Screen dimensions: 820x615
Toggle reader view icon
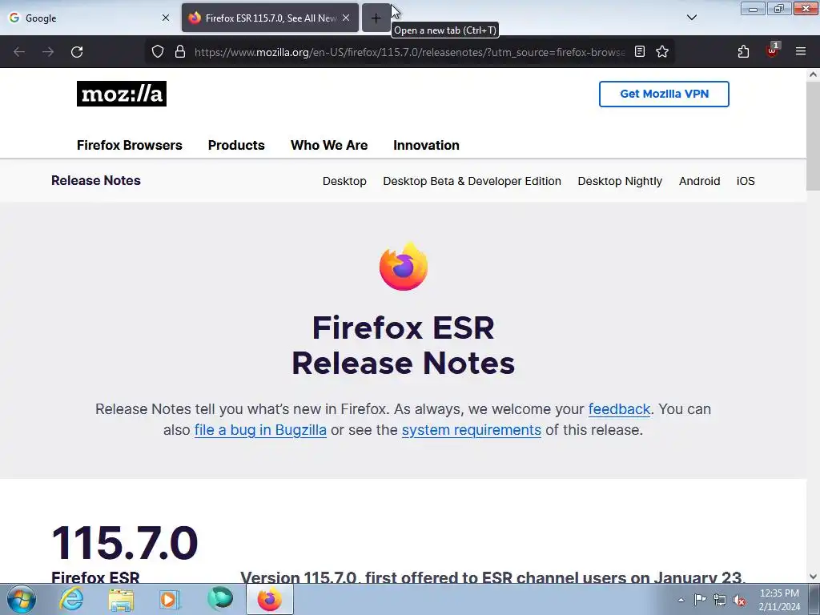tap(640, 52)
